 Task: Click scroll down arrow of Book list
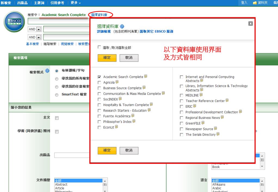262,167
